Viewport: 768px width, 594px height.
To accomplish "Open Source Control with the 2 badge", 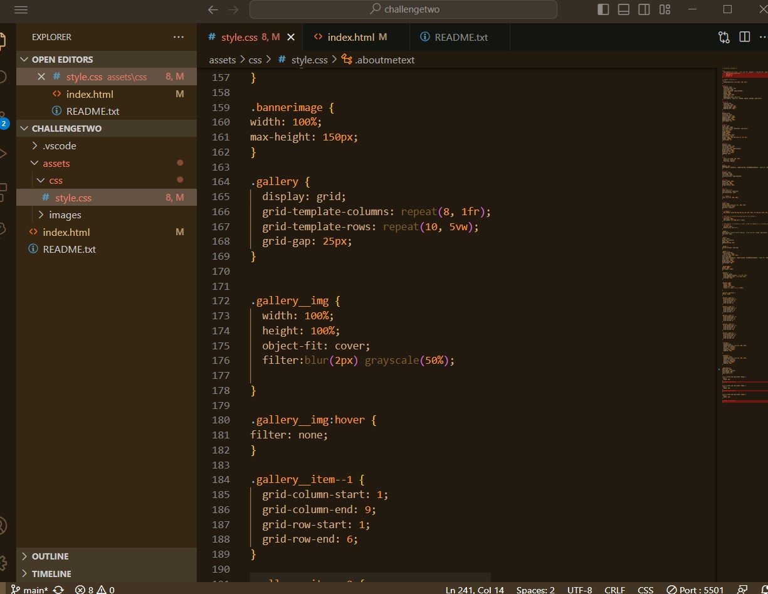I will click(x=3, y=121).
